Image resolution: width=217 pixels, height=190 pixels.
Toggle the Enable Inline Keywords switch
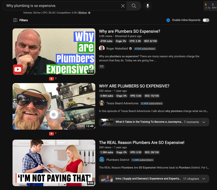206,20
